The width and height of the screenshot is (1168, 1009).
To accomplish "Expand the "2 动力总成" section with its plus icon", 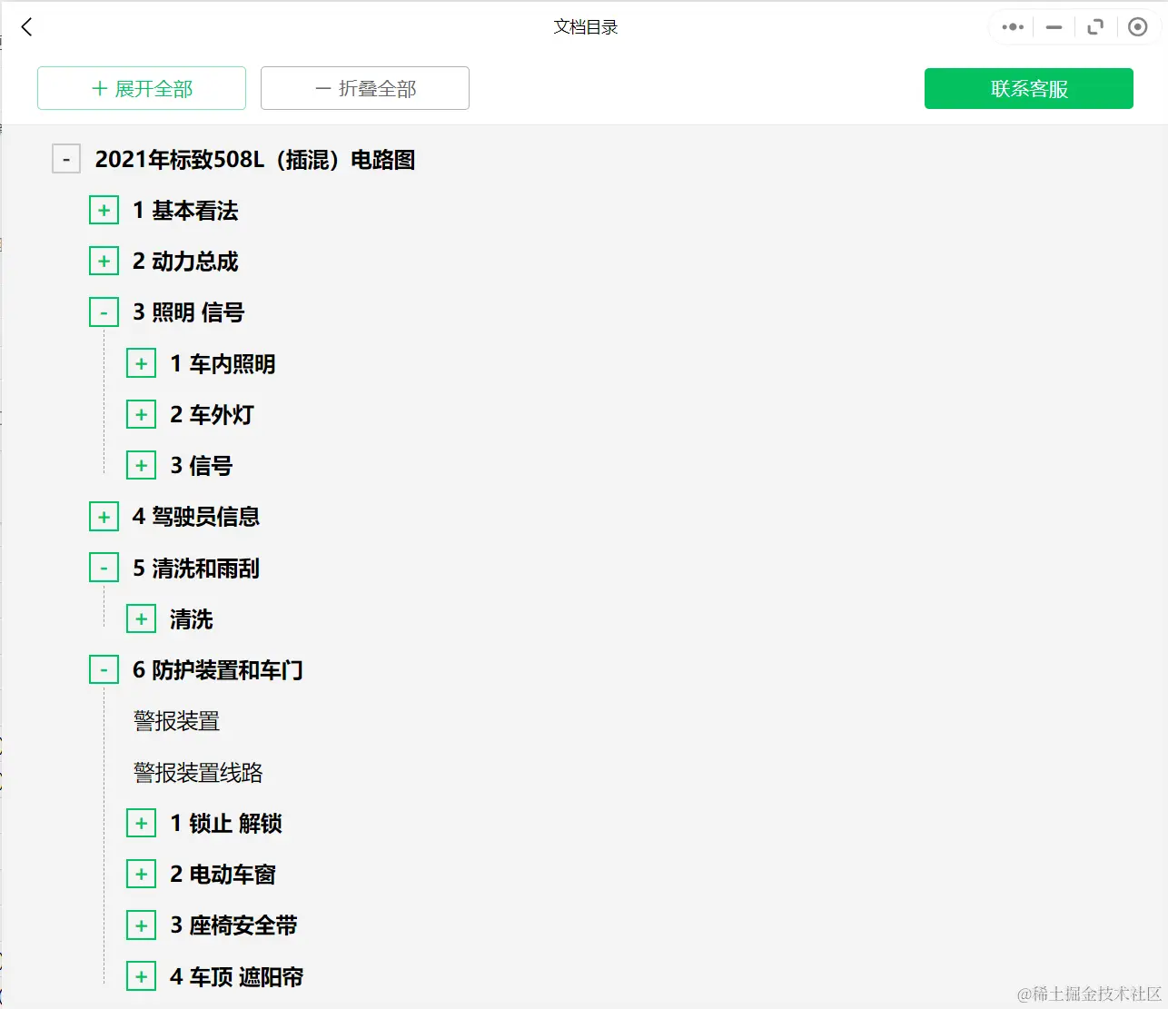I will coord(104,260).
